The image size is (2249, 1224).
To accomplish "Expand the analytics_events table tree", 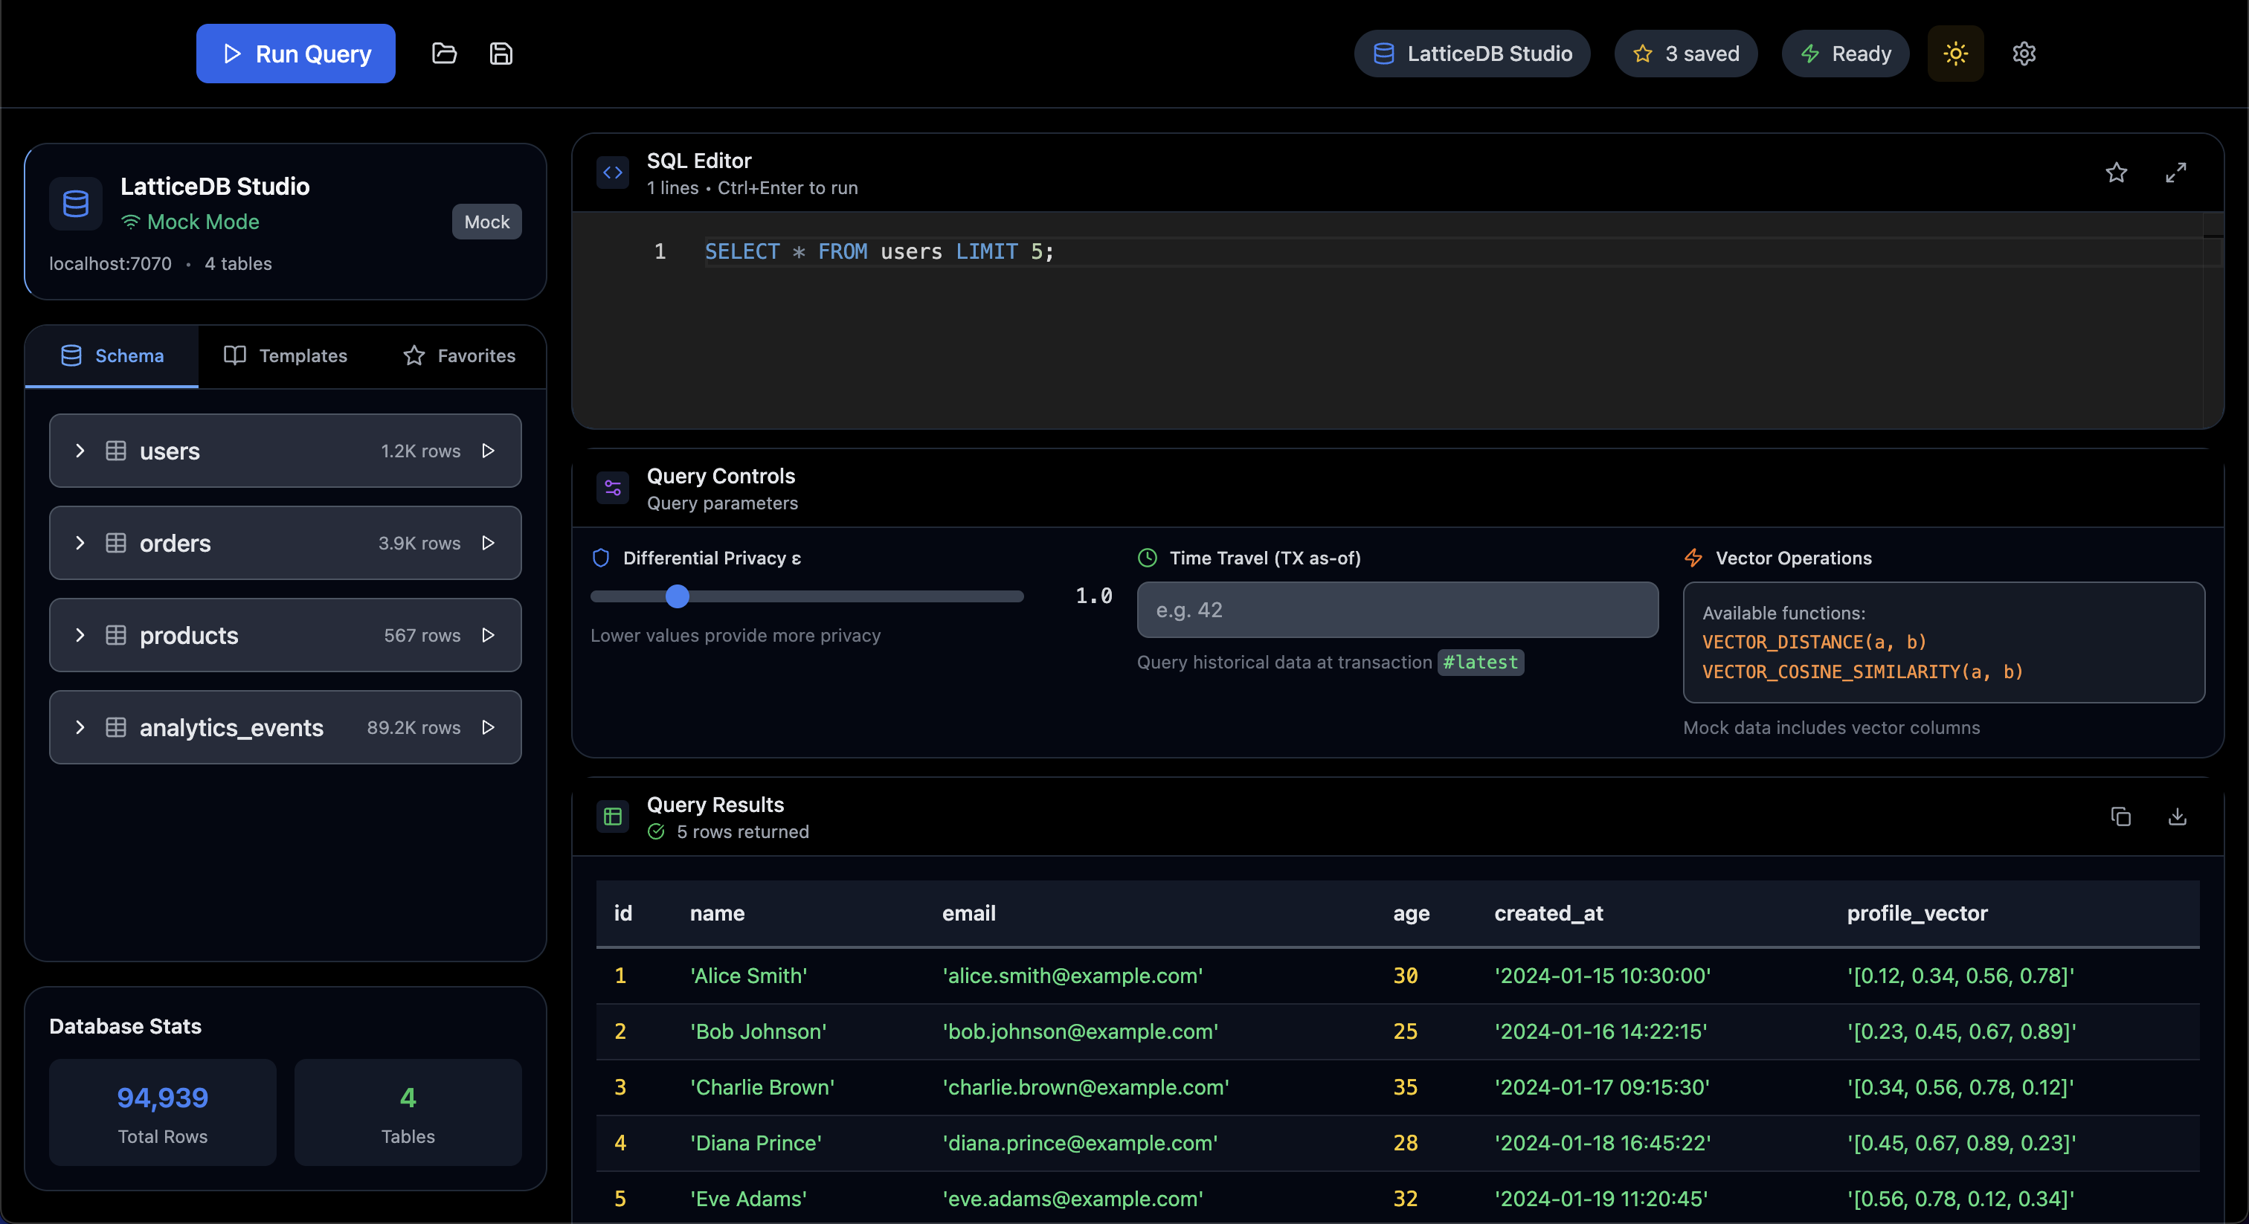I will point(80,727).
